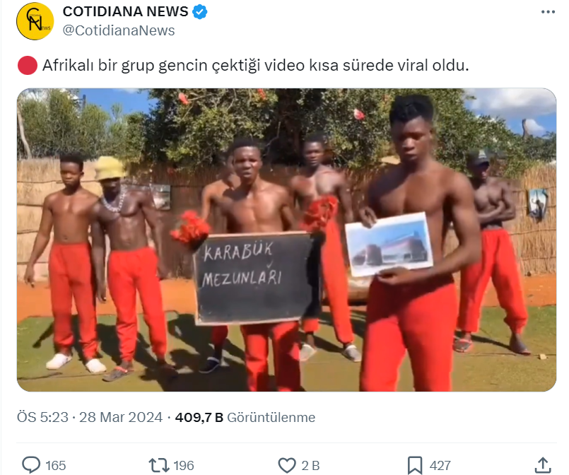Click the bookmark count 427
569x475 pixels.
point(440,466)
